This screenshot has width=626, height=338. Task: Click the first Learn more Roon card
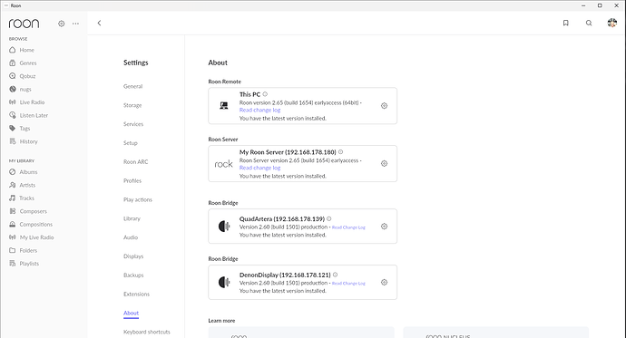click(x=301, y=333)
